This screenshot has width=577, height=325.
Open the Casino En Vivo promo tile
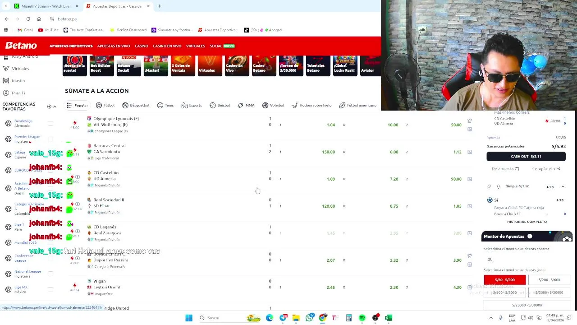point(237,65)
